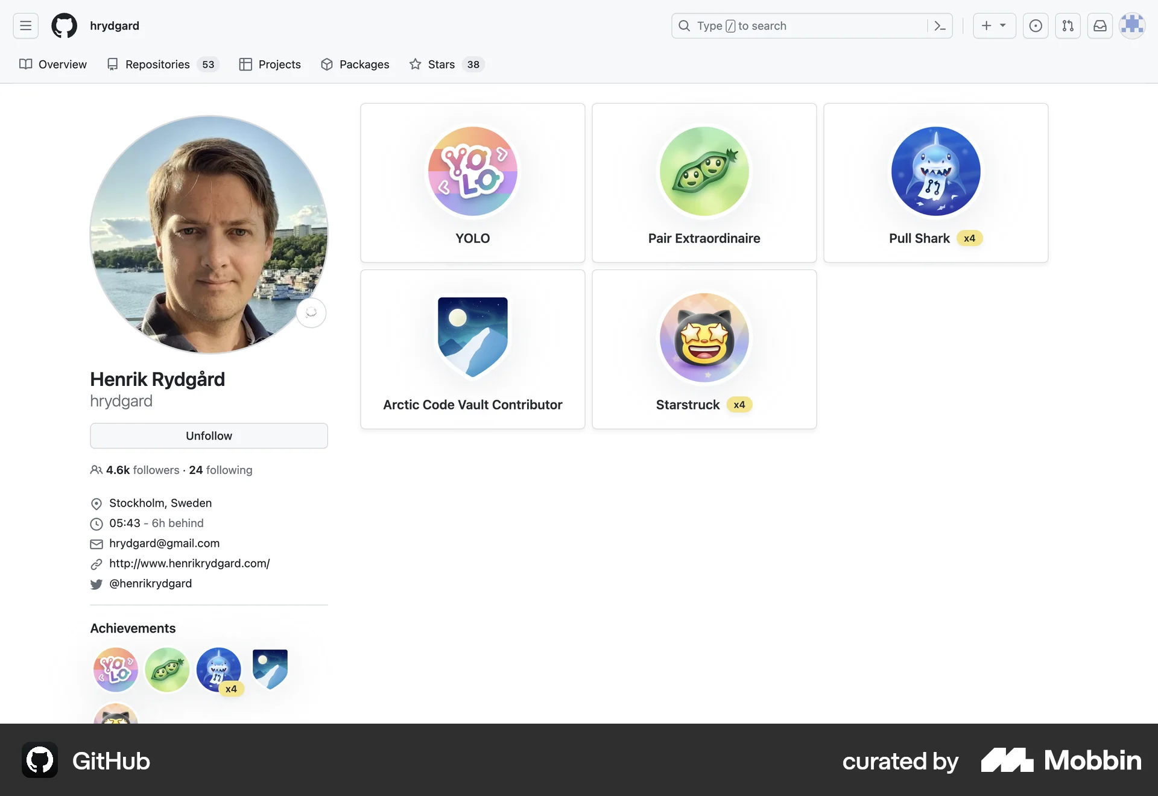Click the pull requests icon
The width and height of the screenshot is (1158, 796).
(1068, 25)
